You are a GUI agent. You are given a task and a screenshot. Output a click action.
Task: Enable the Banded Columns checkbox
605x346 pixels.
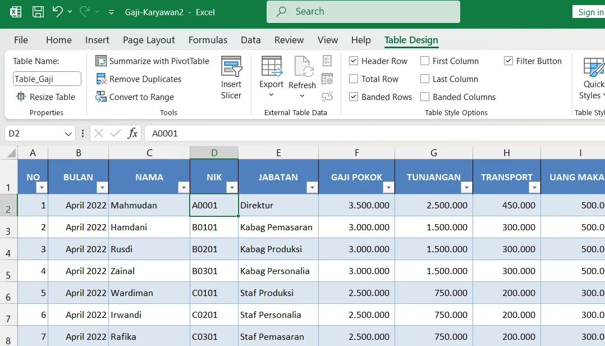point(425,97)
